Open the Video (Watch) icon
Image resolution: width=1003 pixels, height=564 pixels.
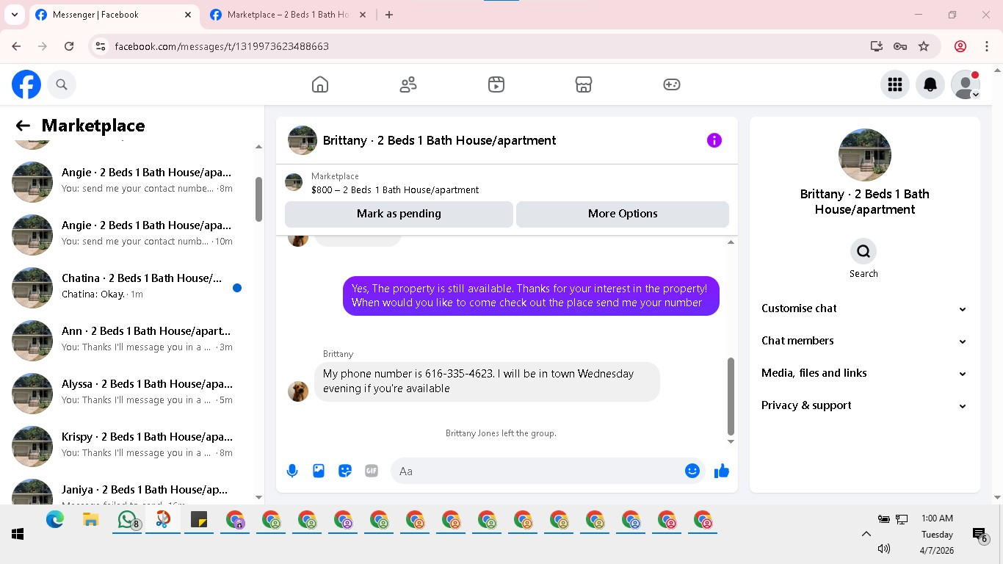(496, 84)
